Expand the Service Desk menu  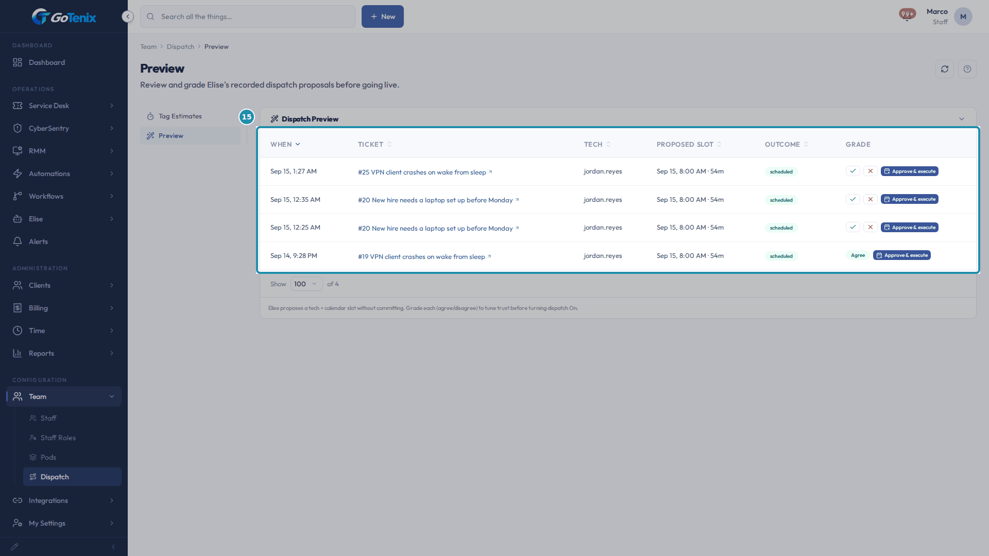[64, 106]
